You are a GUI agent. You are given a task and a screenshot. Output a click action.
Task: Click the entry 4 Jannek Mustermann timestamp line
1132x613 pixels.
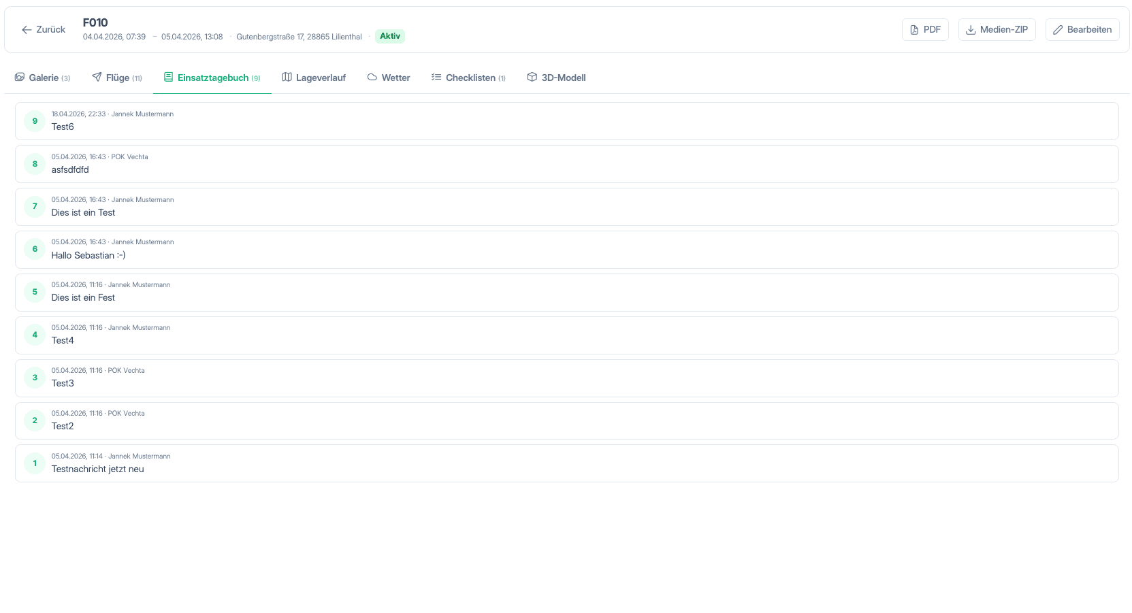[x=111, y=328]
